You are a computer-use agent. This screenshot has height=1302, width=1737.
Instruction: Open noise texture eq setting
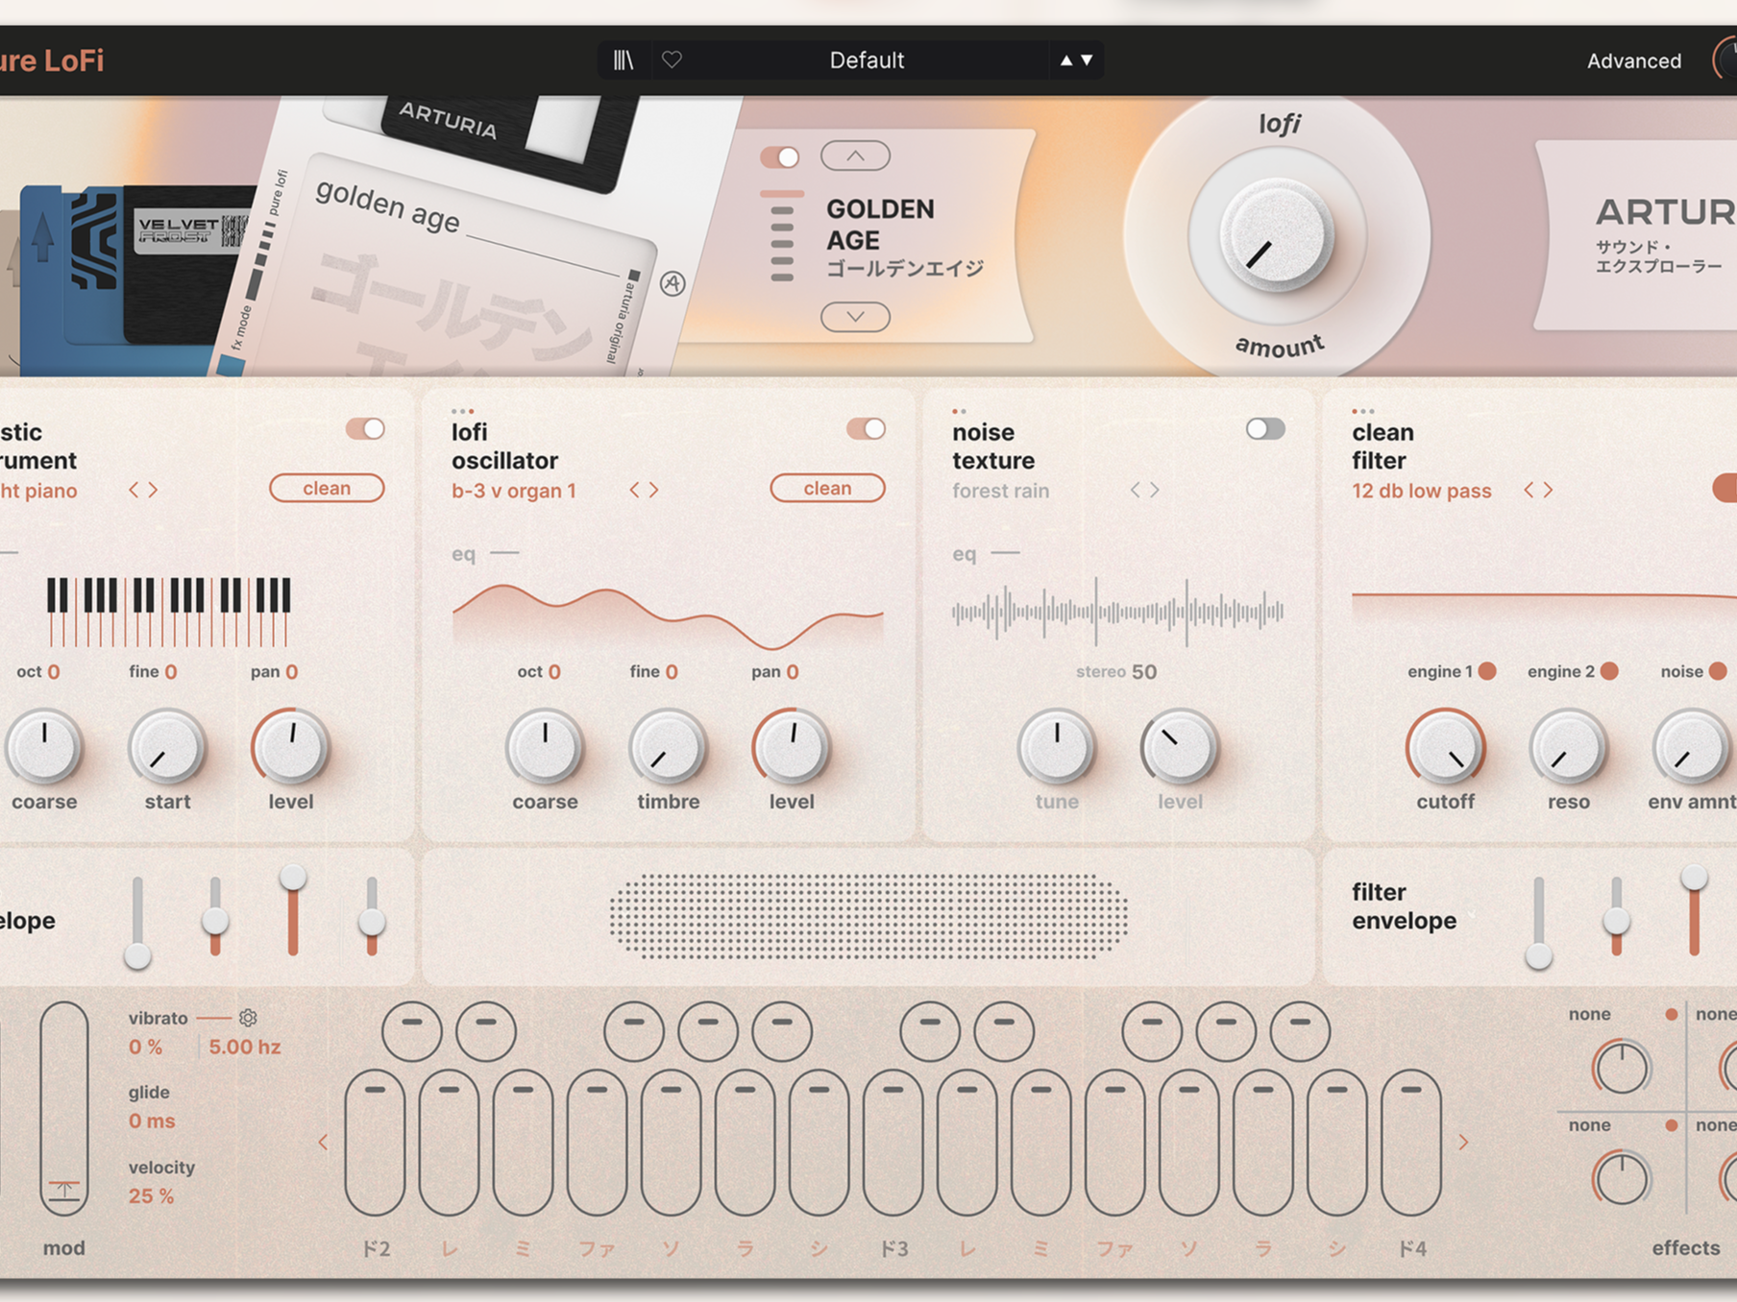pyautogui.click(x=986, y=554)
